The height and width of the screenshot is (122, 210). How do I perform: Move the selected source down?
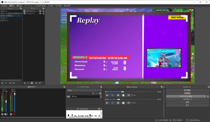click(40, 83)
